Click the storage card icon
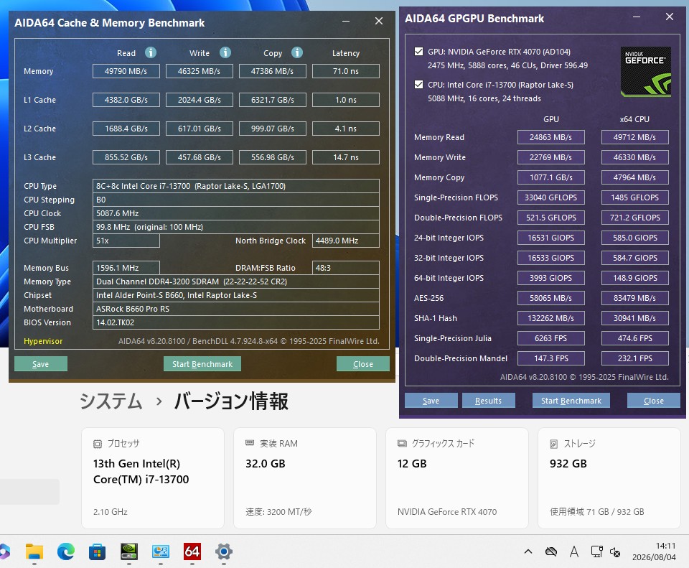 [554, 444]
